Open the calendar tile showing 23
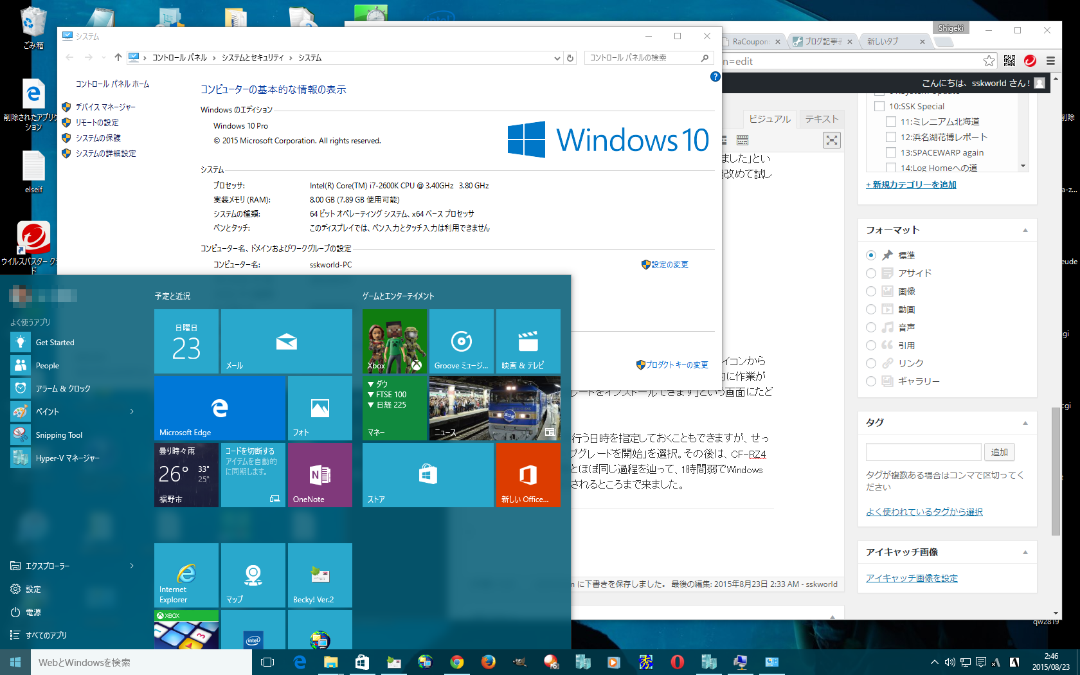Viewport: 1080px width, 675px height. (186, 341)
